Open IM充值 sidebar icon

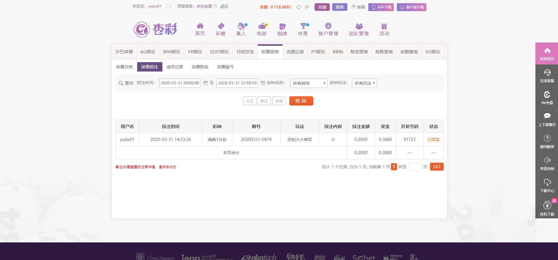pos(547,98)
